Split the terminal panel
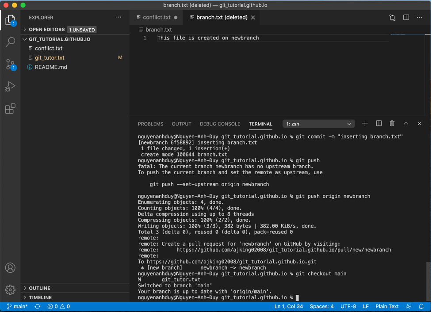 (378, 124)
